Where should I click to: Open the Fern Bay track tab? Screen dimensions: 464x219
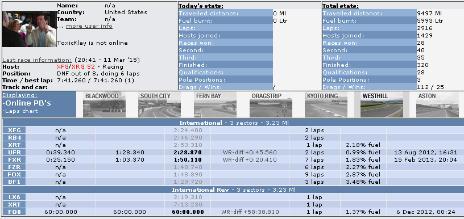[215, 105]
